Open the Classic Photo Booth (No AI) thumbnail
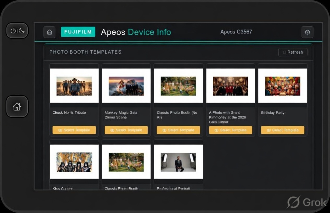 click(178, 86)
